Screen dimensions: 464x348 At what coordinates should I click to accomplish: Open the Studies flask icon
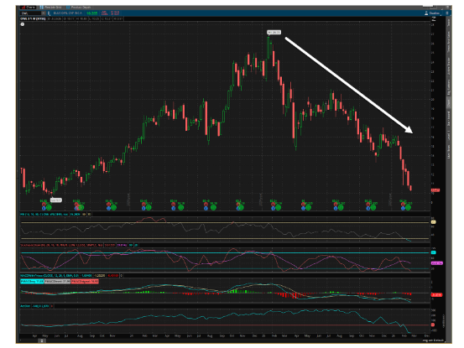pos(426,13)
